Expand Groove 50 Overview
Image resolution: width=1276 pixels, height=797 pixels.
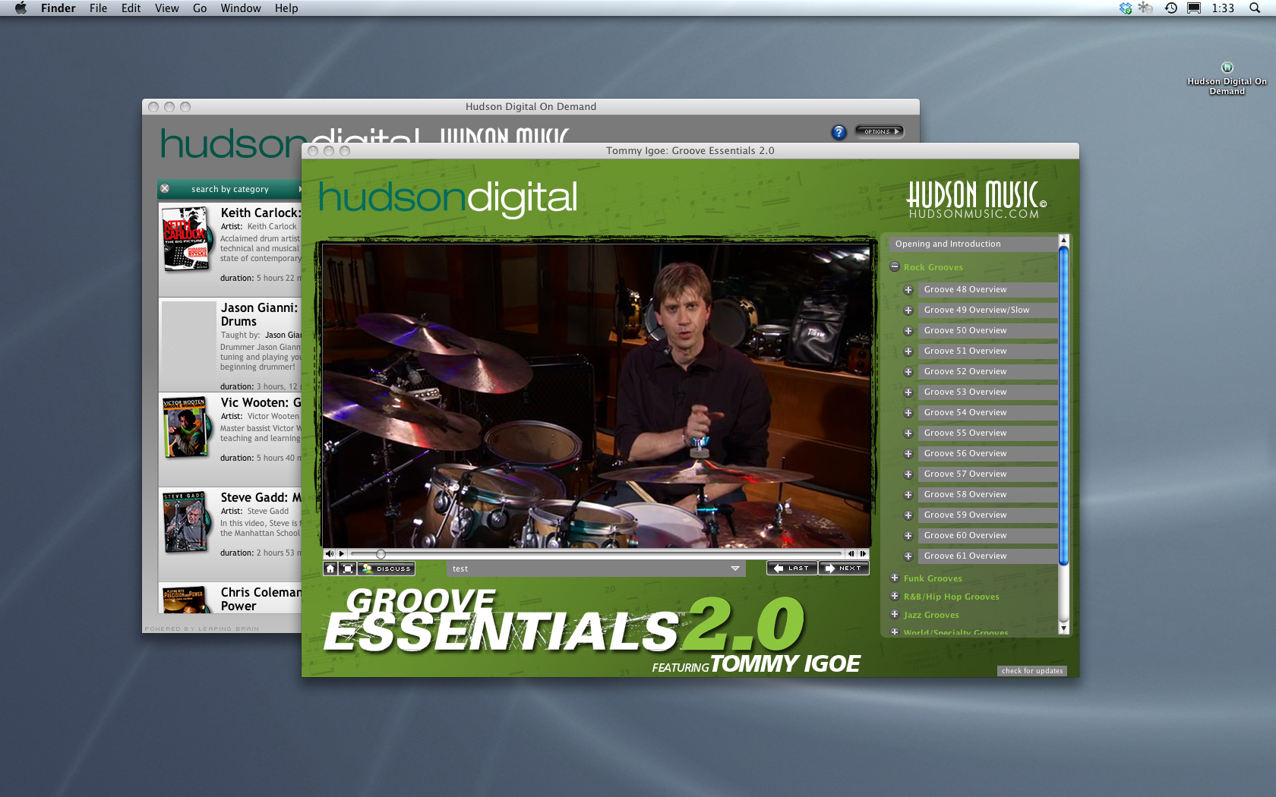(908, 331)
